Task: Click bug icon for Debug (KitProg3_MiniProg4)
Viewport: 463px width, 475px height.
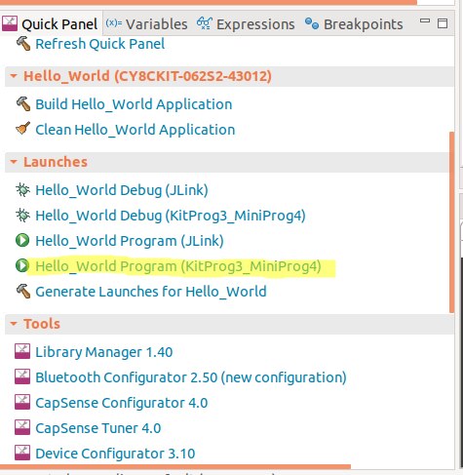Action: pyautogui.click(x=22, y=215)
